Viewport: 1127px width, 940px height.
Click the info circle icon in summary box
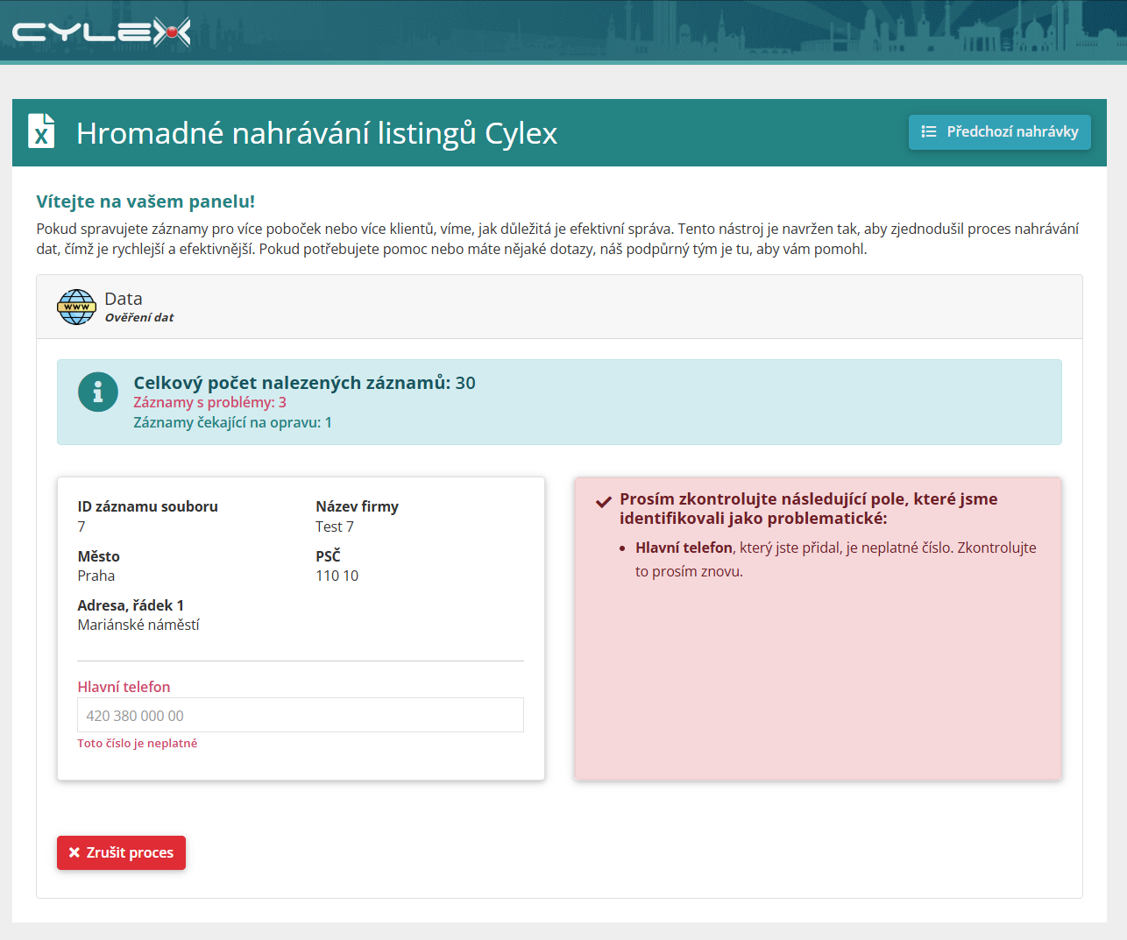click(98, 392)
